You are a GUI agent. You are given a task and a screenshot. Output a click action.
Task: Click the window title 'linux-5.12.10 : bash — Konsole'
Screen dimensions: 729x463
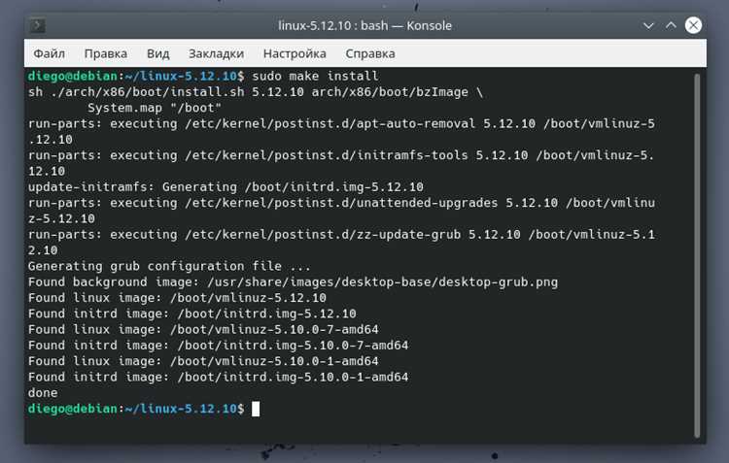[364, 25]
